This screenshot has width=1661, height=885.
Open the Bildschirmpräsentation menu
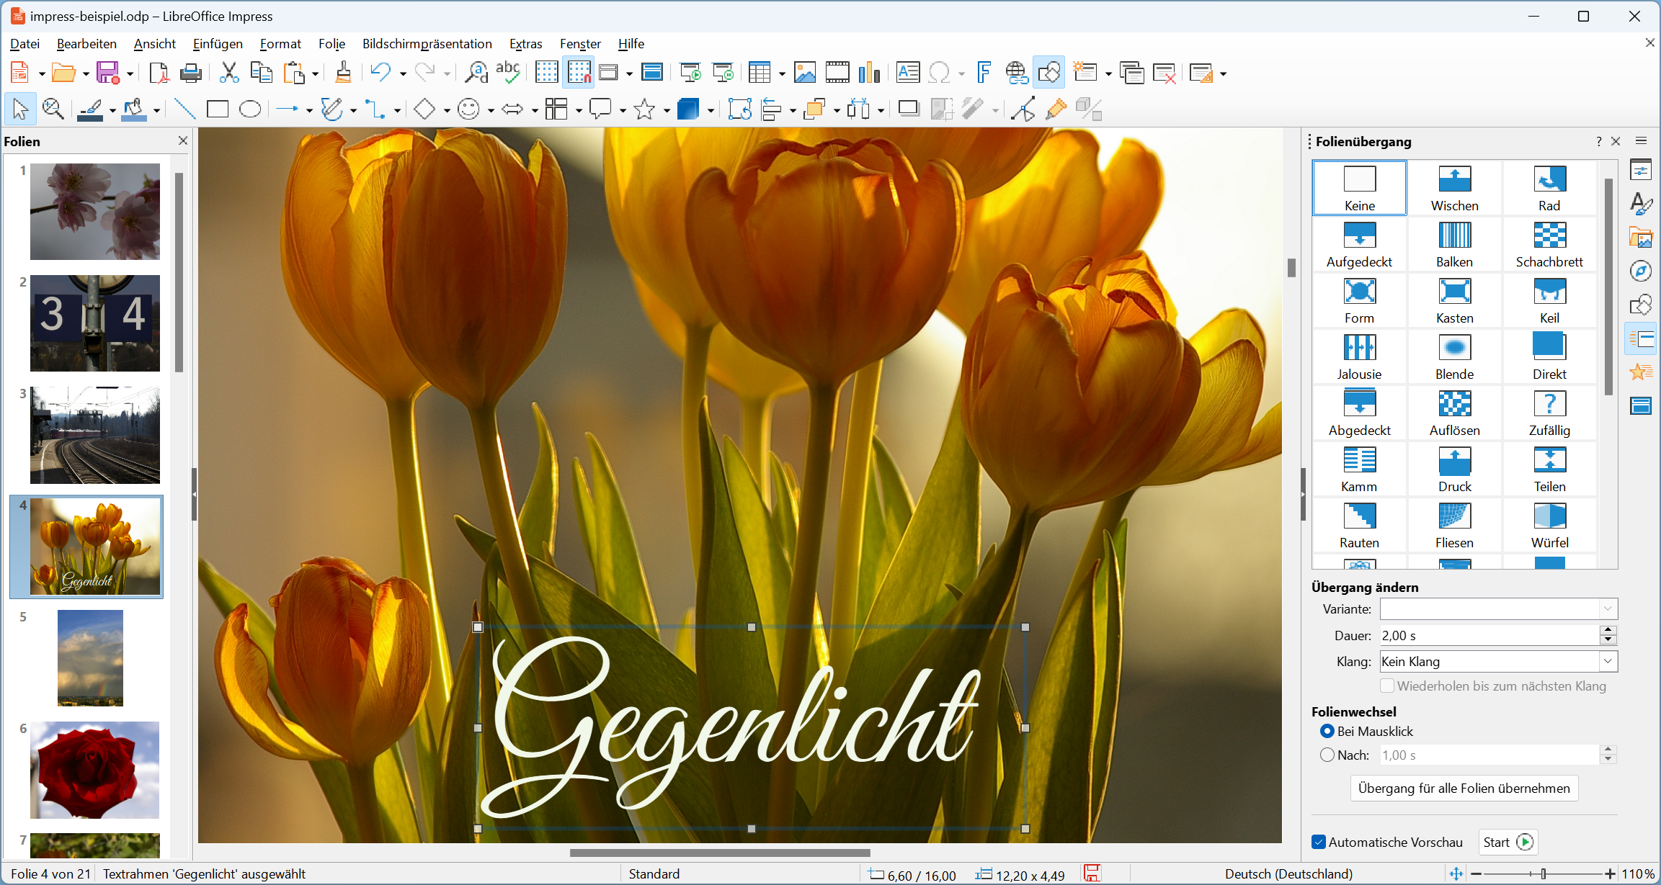click(x=427, y=44)
